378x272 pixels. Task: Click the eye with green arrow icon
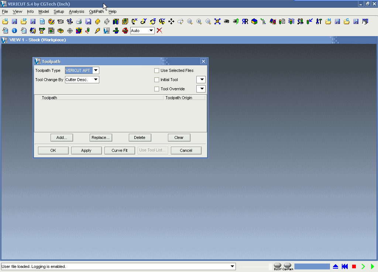236,21
